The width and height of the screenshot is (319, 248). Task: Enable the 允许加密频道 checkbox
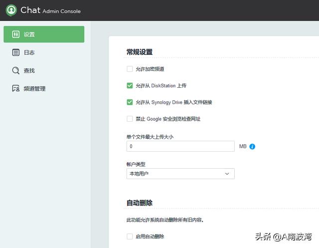point(130,69)
